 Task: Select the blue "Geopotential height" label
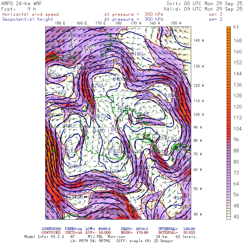click(x=28, y=19)
